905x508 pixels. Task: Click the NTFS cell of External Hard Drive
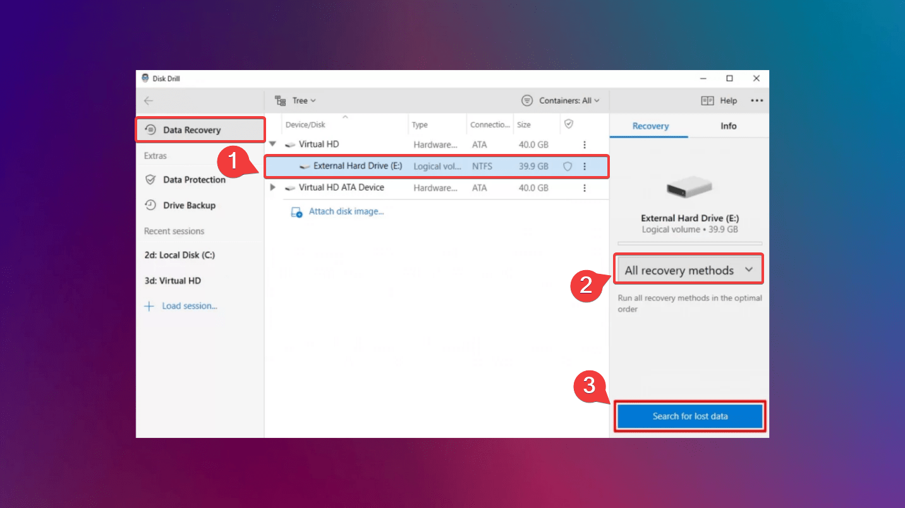point(482,167)
